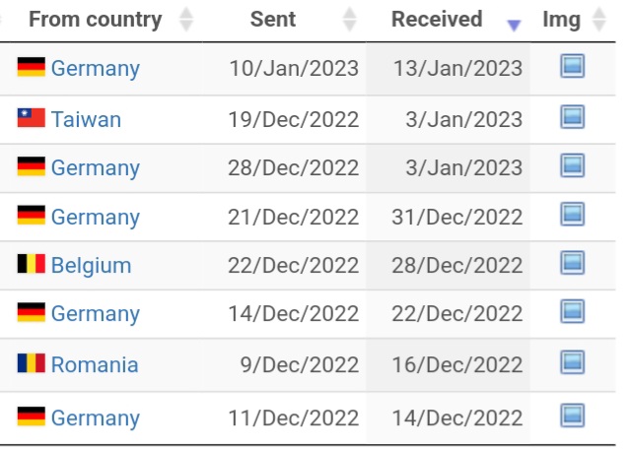Screen dimensions: 633x449
Task: Click Germany link in the first row
Action: tap(96, 69)
